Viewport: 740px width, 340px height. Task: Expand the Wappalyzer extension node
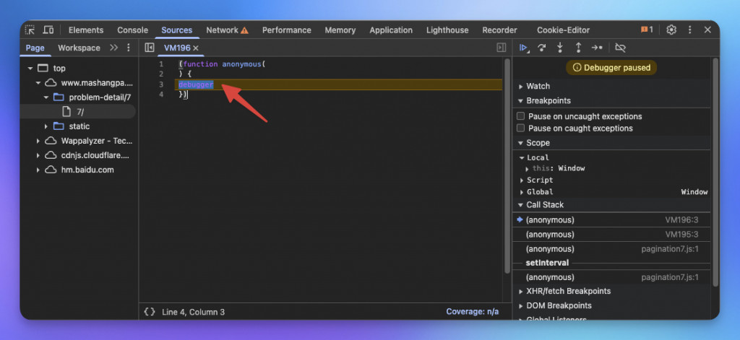coord(38,141)
